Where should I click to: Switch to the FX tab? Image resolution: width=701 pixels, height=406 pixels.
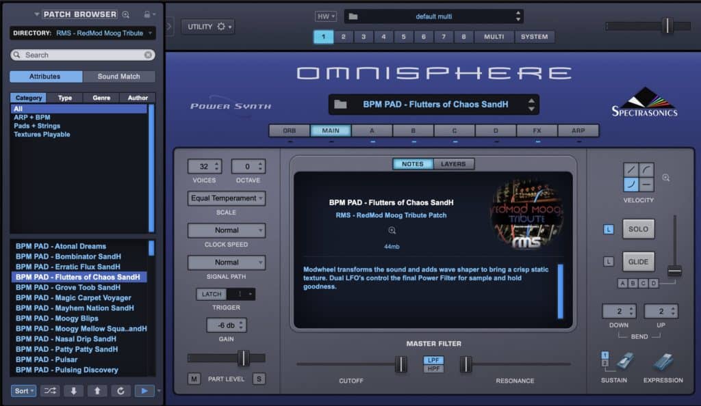[537, 131]
